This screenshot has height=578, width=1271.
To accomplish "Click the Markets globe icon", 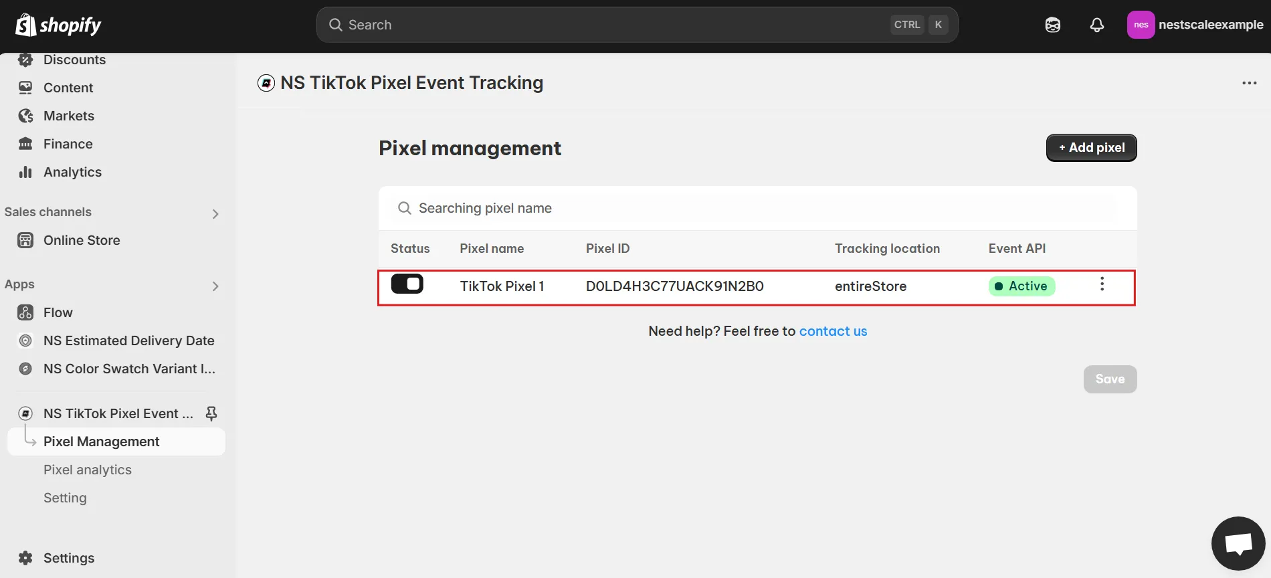I will [25, 116].
